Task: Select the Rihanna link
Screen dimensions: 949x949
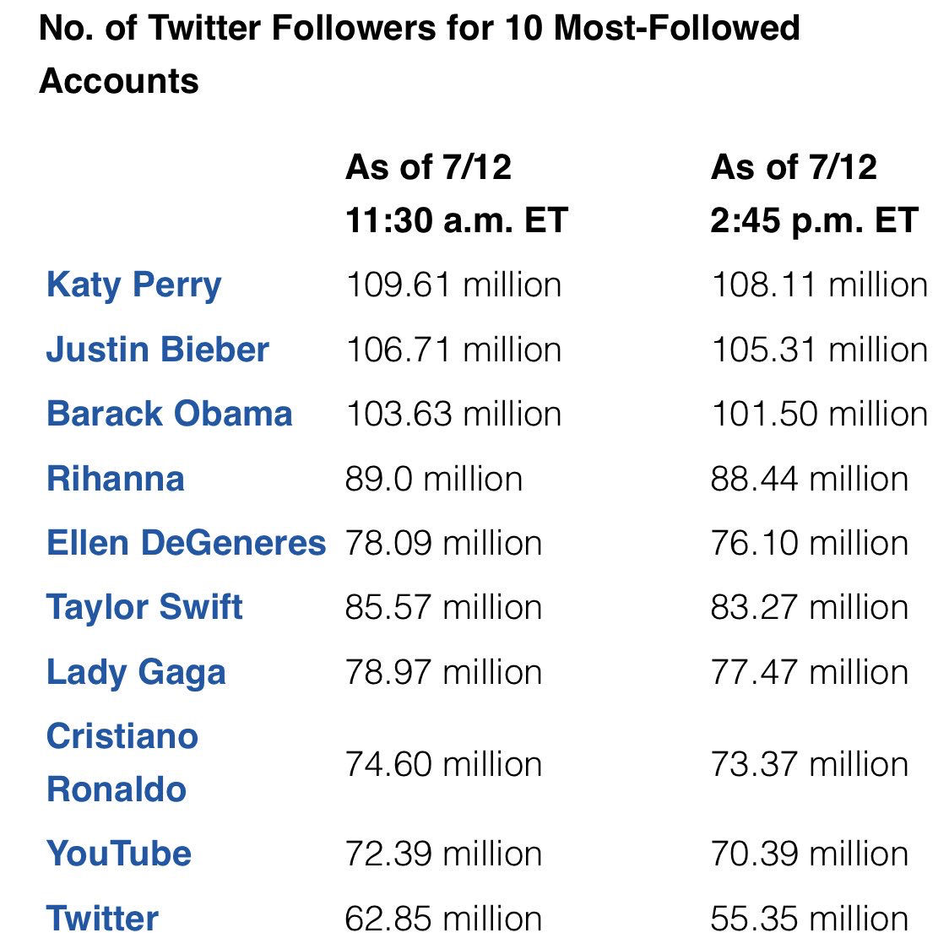Action: (115, 479)
